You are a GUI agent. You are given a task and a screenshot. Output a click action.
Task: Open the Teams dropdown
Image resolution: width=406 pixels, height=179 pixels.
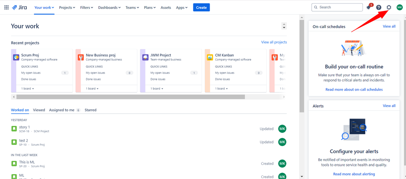[132, 7]
